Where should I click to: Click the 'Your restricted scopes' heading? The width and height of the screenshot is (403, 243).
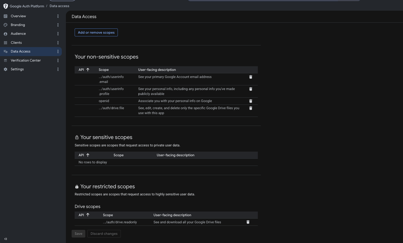click(x=107, y=187)
